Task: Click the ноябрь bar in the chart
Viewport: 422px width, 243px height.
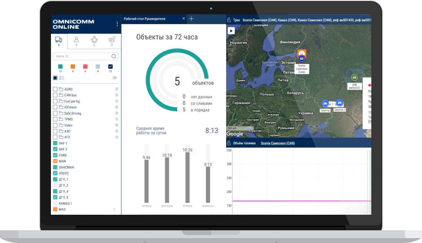Action: pos(146,181)
